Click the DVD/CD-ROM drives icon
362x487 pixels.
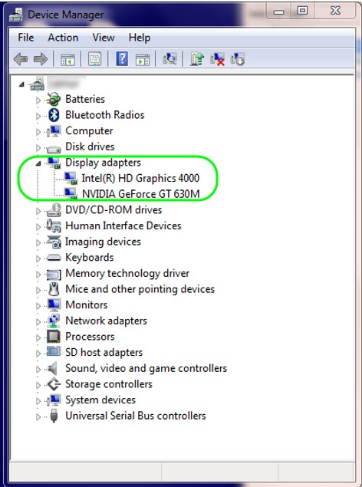(54, 210)
